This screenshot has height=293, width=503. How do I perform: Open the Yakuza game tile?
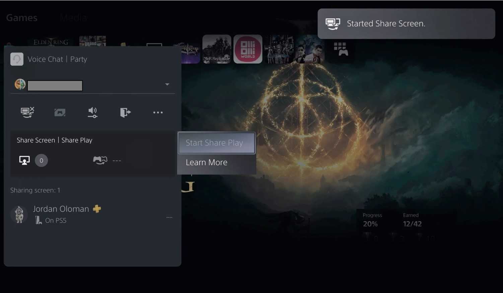click(310, 49)
